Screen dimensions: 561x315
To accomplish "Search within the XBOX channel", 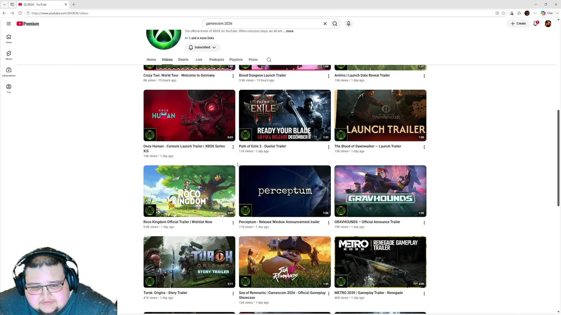I will point(269,59).
